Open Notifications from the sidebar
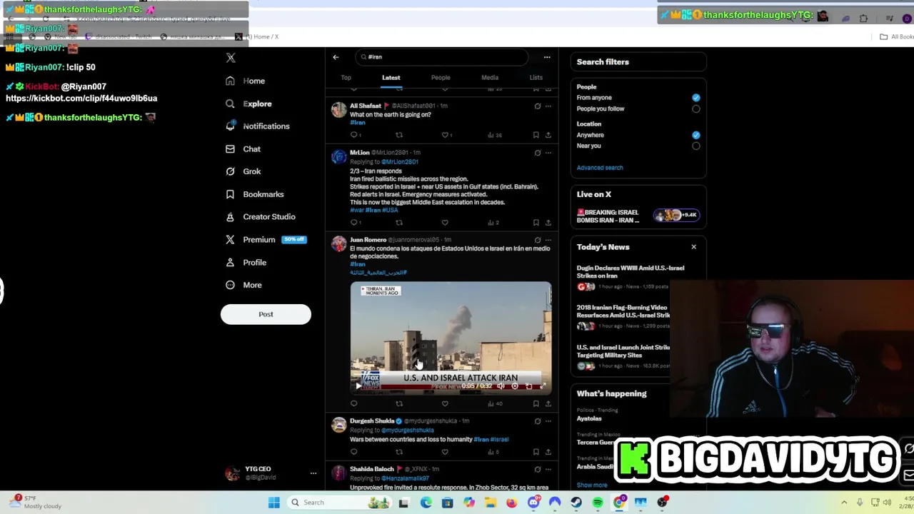The image size is (914, 514). click(257, 126)
